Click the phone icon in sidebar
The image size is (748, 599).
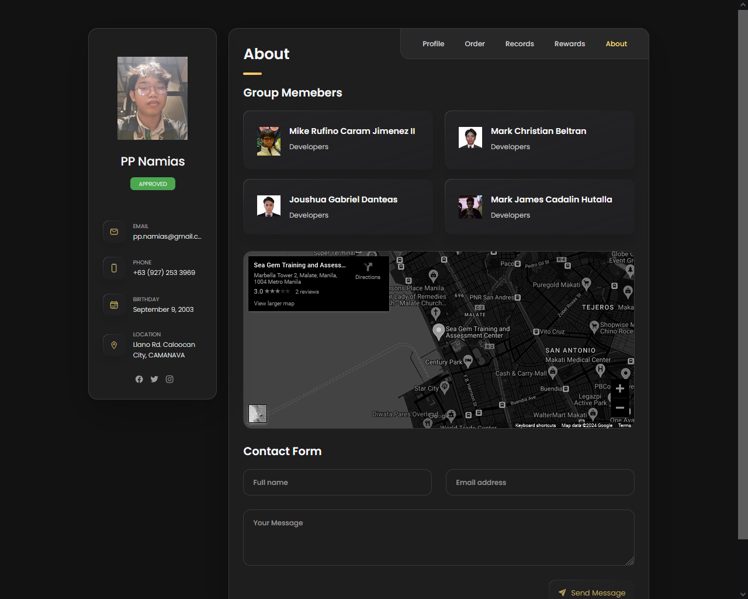(114, 268)
